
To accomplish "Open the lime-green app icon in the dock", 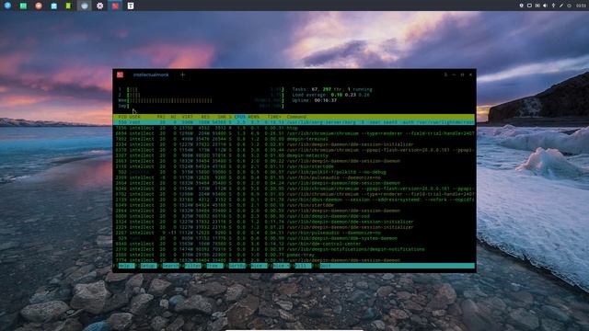I will click(x=68, y=6).
